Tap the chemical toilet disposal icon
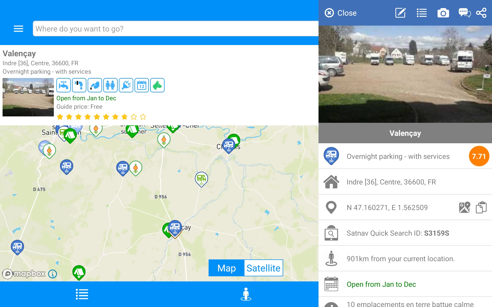492x307 pixels. click(95, 85)
